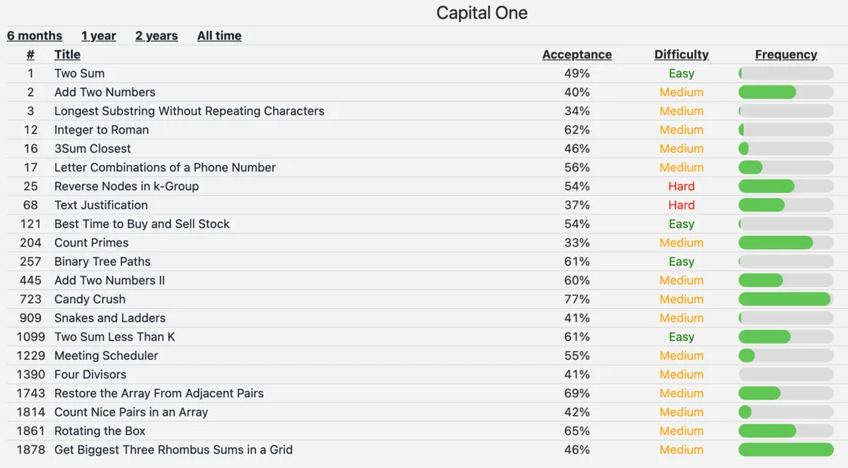Click the Count Primes frequency bar
Image resolution: width=848 pixels, height=468 pixels.
tap(786, 242)
